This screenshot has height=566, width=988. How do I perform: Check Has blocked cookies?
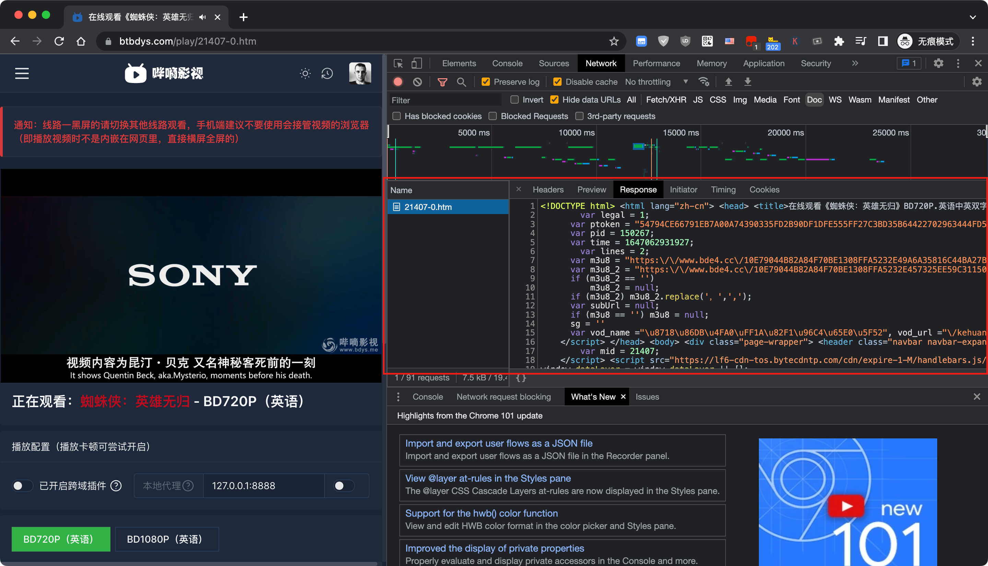[x=397, y=116]
